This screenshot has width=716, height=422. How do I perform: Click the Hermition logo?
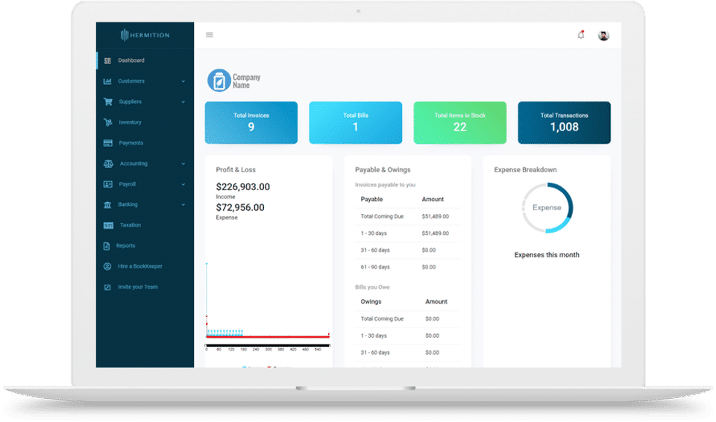(x=145, y=35)
